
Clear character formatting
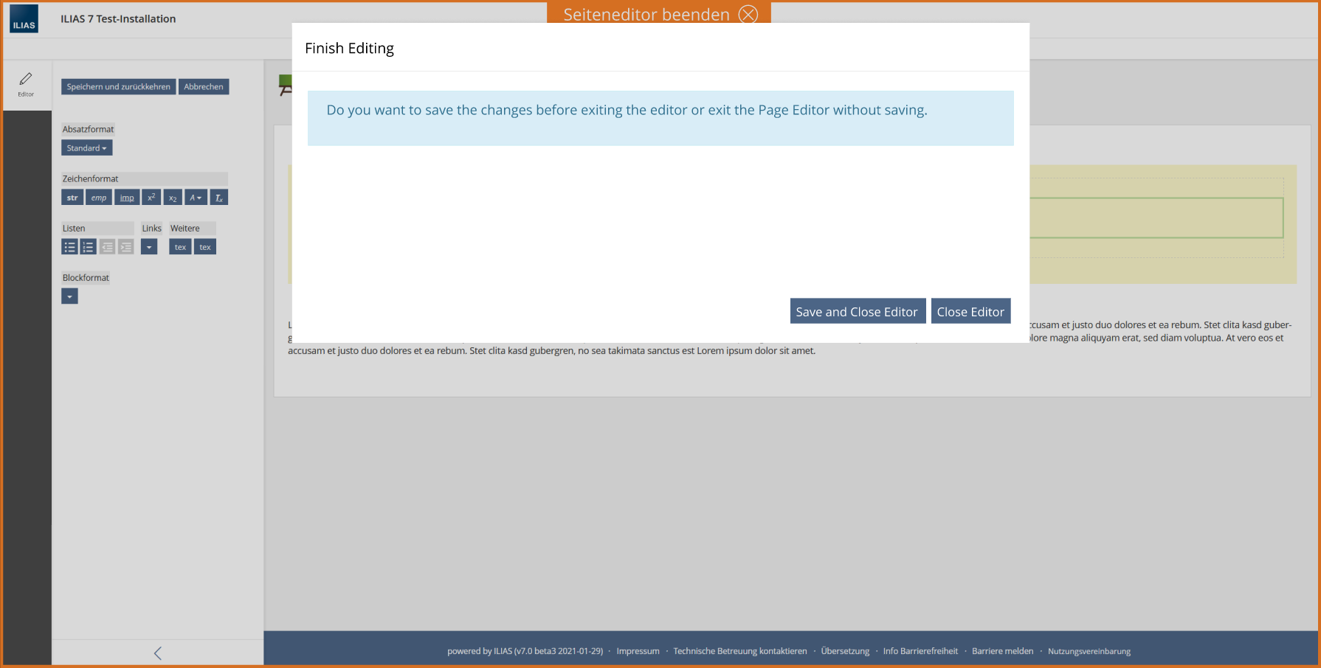click(219, 198)
